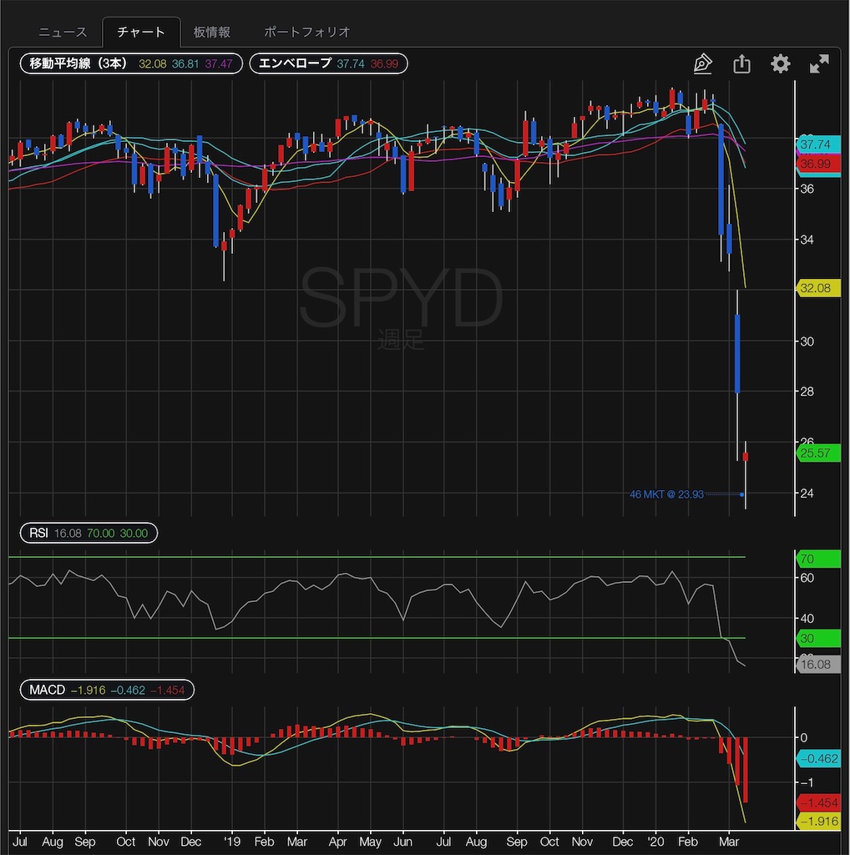Open RSI indicator settings pill
Screen dimensions: 850x855
89,533
